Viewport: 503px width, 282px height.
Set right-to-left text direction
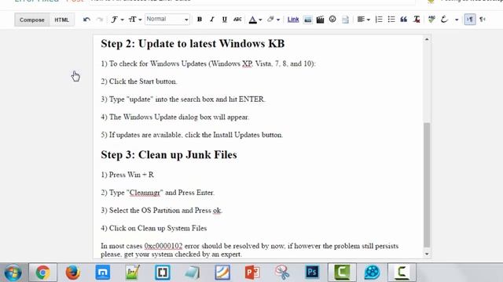(x=483, y=20)
